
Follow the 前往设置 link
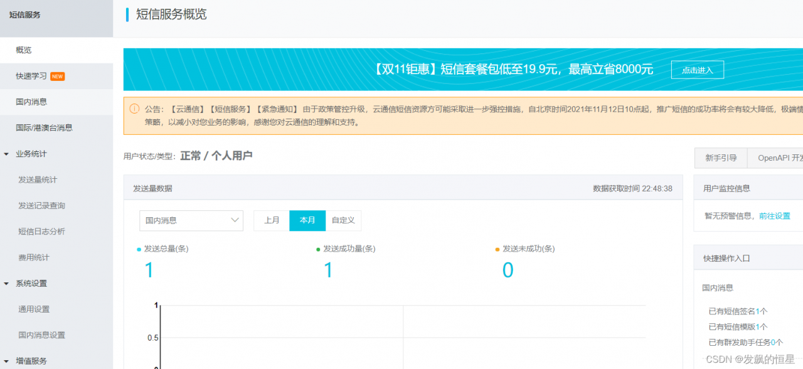(x=775, y=216)
